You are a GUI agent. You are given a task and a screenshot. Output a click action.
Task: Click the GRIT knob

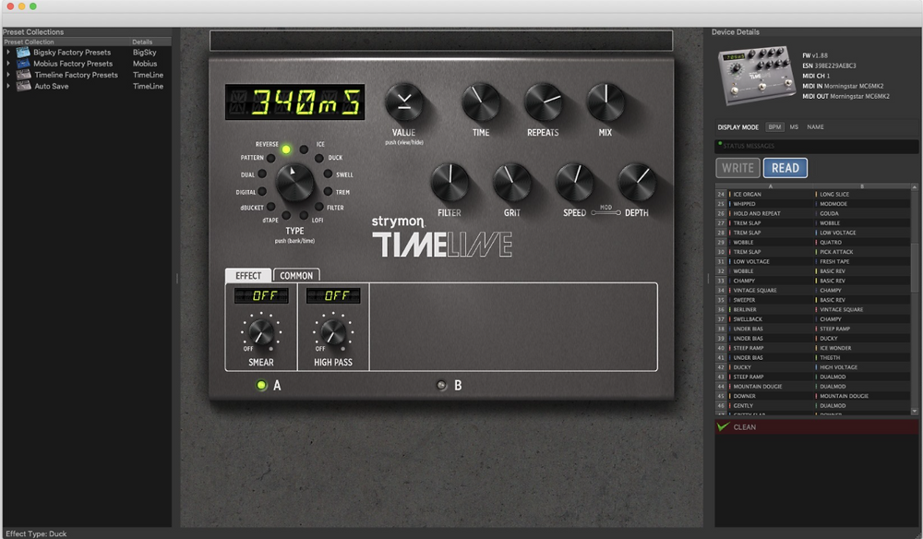[511, 183]
